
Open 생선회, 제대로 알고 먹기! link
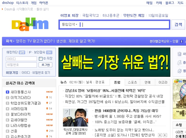point(76,41)
